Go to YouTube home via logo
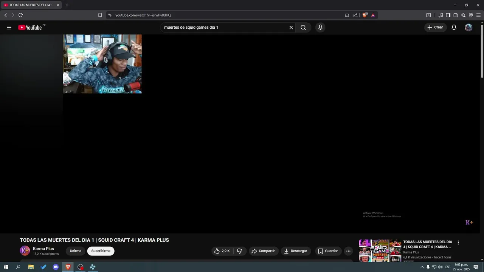 coord(30,28)
